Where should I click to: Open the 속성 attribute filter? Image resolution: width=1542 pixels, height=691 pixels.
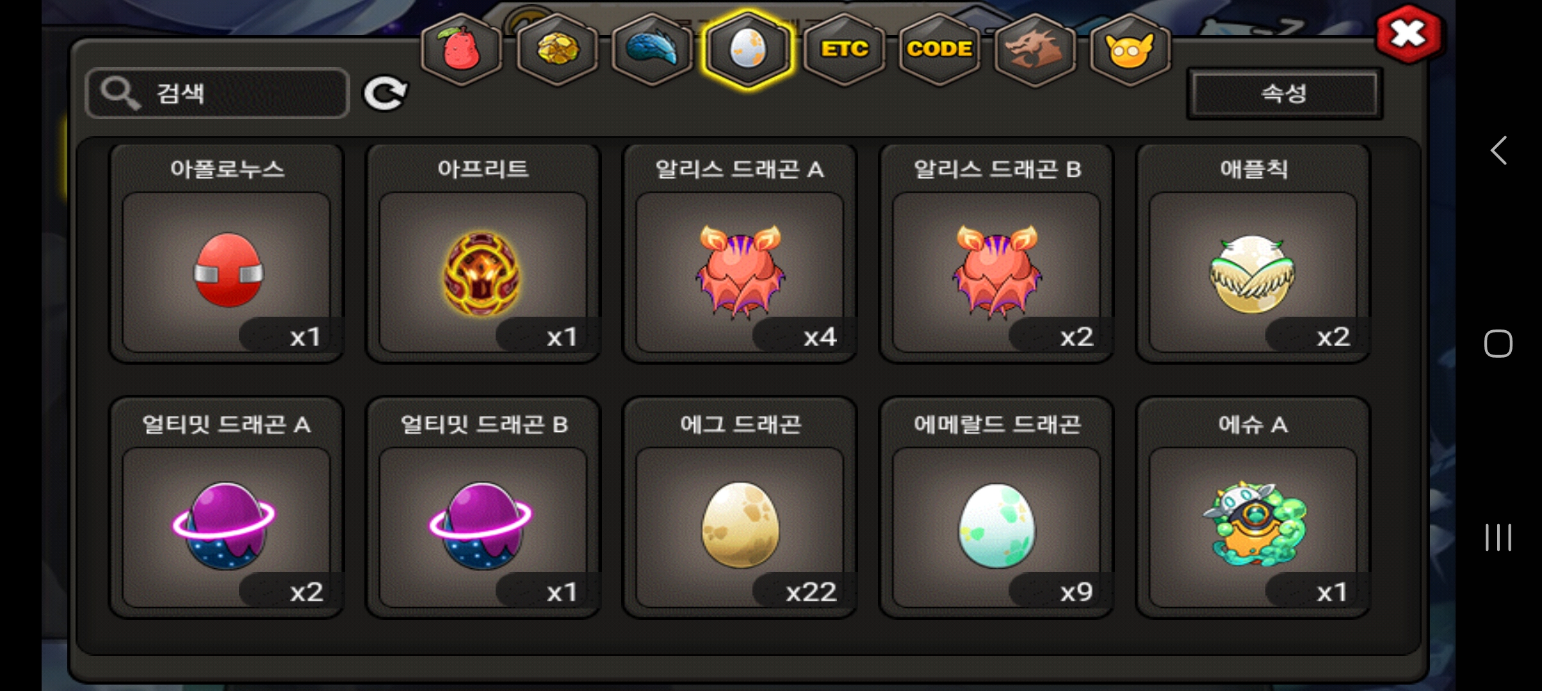(x=1285, y=93)
